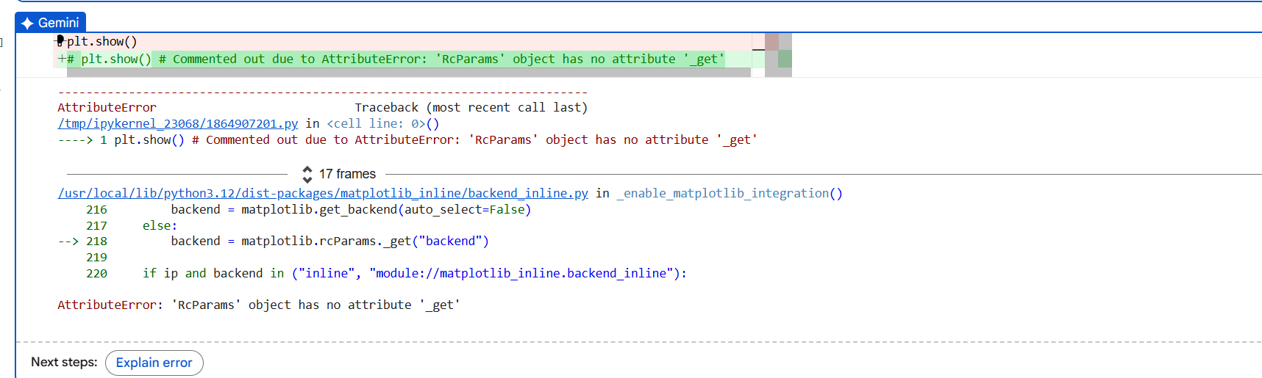Click the final AttributeError message text

point(259,305)
